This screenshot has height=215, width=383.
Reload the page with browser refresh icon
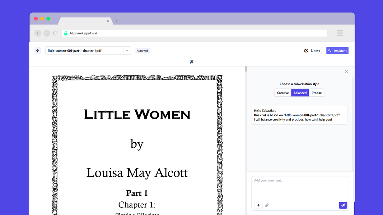[56, 33]
